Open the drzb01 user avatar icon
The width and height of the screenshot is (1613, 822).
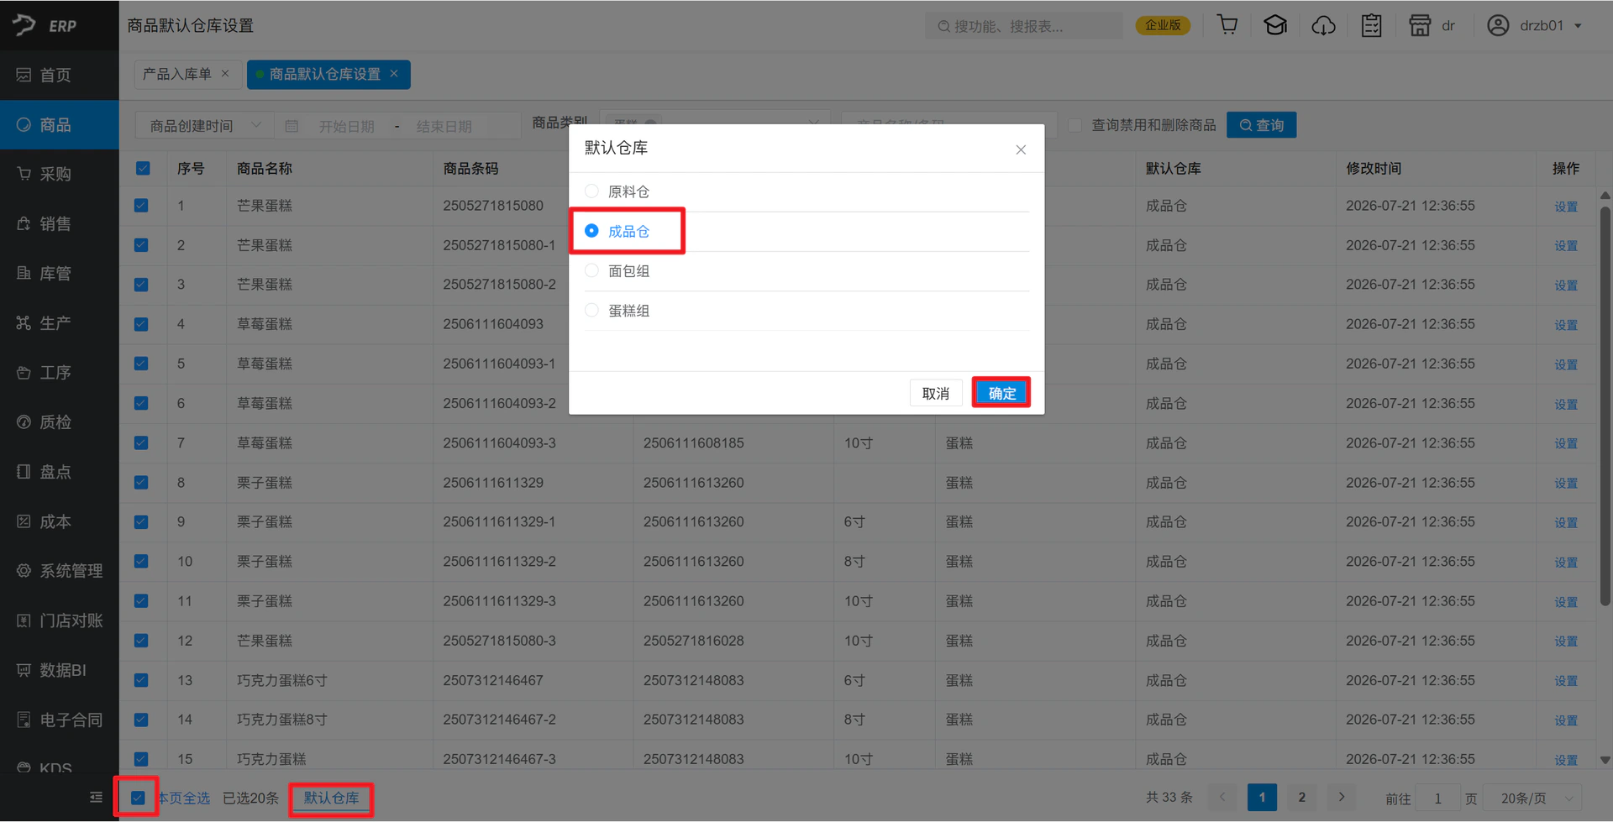pos(1497,25)
